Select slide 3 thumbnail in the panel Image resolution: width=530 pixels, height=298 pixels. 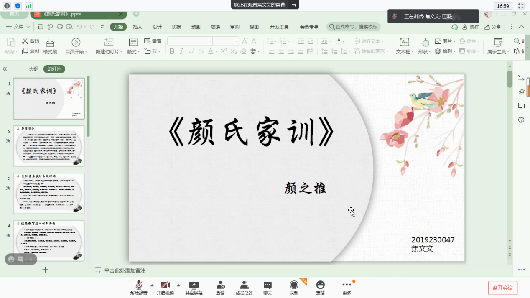coord(49,193)
